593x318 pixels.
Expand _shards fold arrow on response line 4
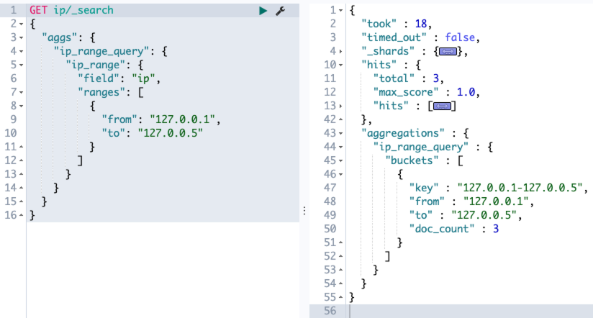pyautogui.click(x=340, y=51)
